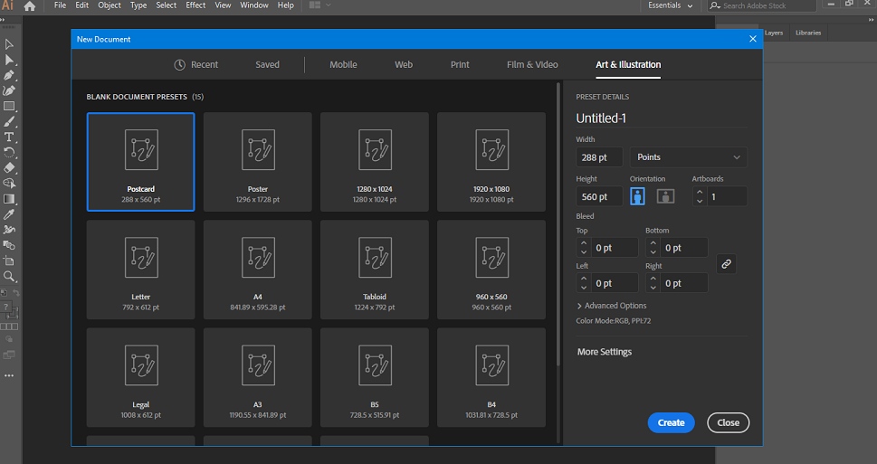Click the link bleed values chain icon
Viewport: 877px width, 464px height.
(x=726, y=264)
